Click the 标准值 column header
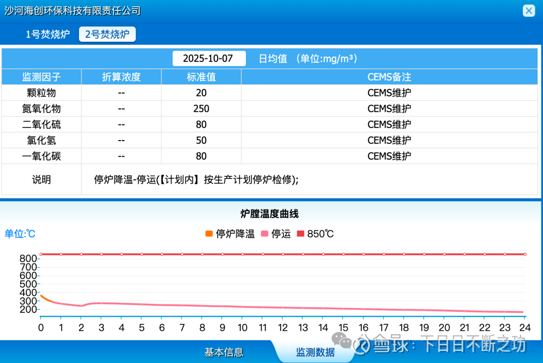This screenshot has width=543, height=363. [201, 77]
